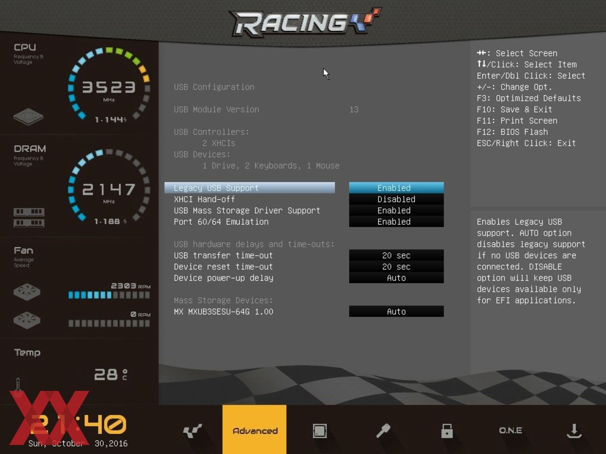Select USB Mass Storage Driver Support label
The height and width of the screenshot is (454, 606).
(x=247, y=210)
